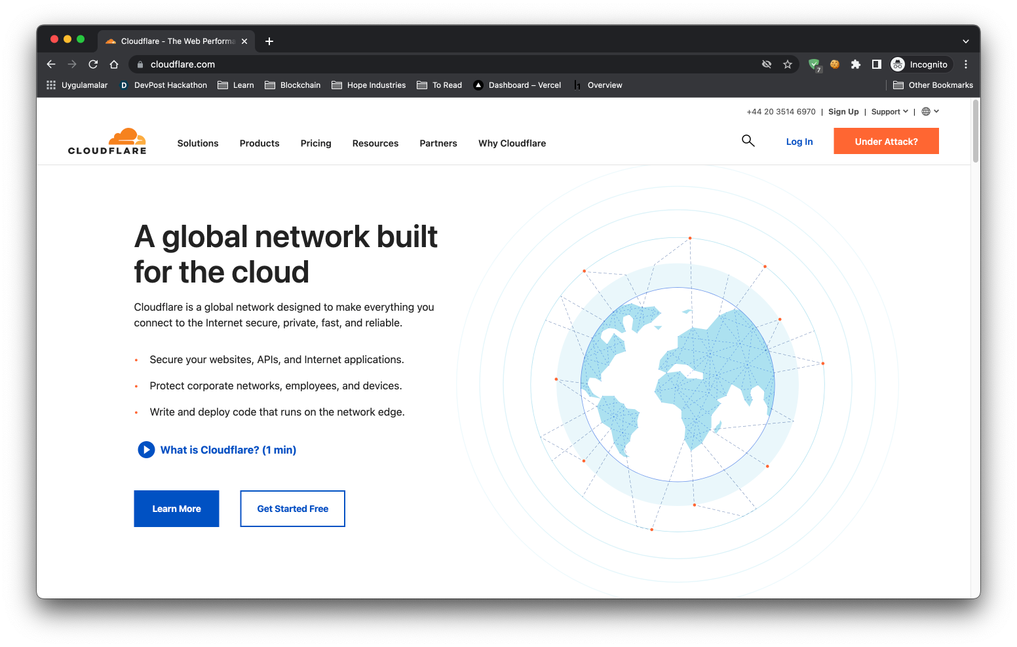Click the padlock icon in address bar
Image resolution: width=1017 pixels, height=647 pixels.
140,64
